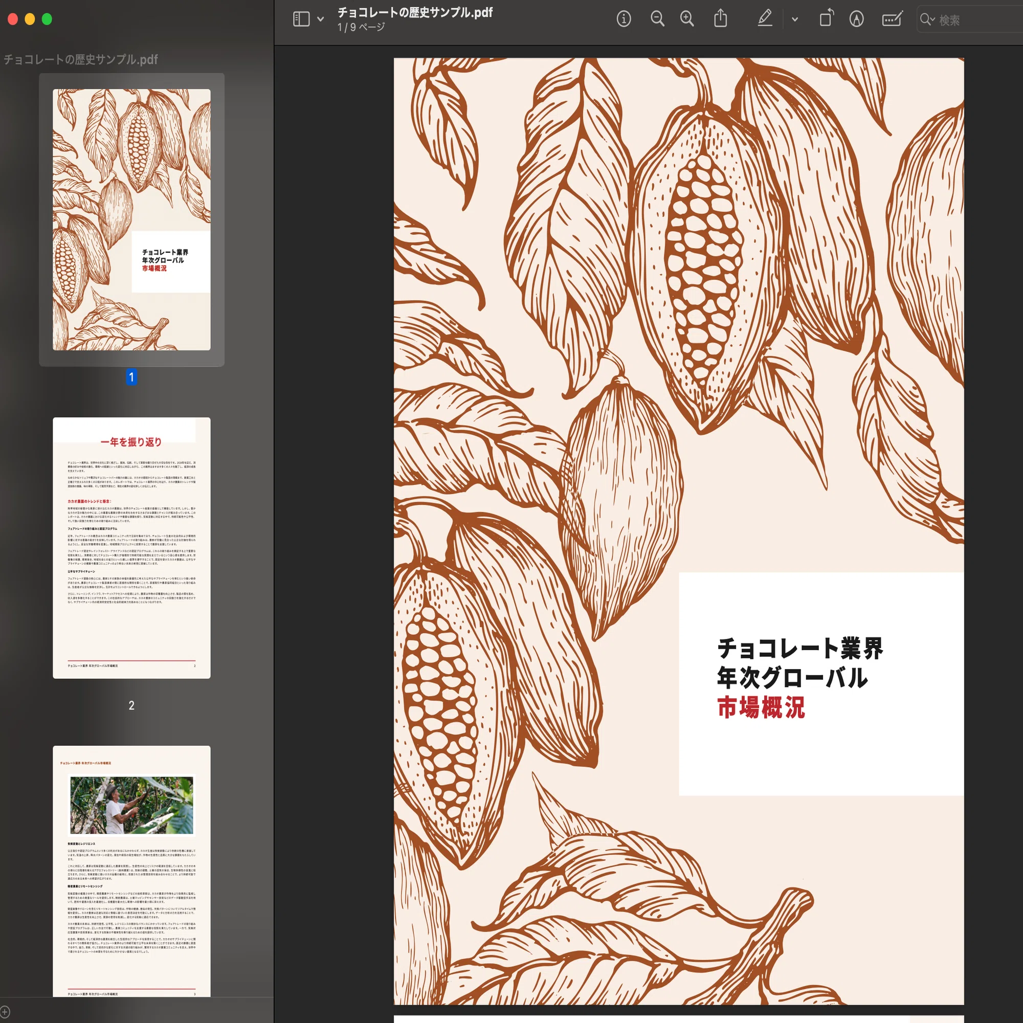Minimize the Preview window
This screenshot has height=1023, width=1023.
tap(30, 19)
